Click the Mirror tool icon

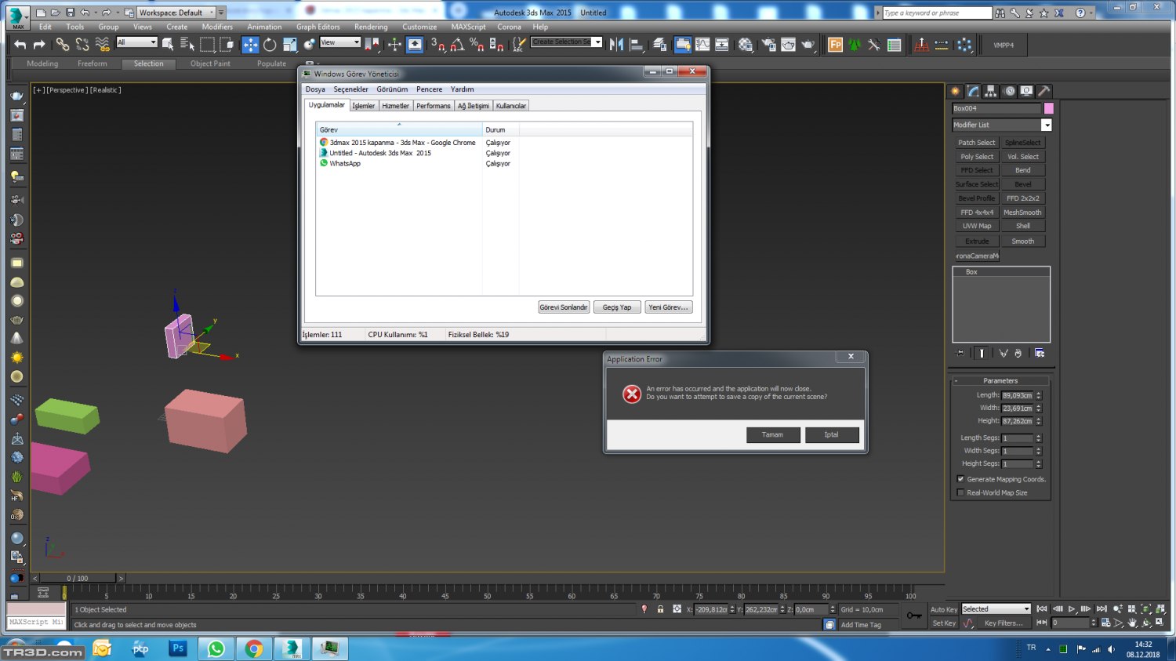click(617, 45)
